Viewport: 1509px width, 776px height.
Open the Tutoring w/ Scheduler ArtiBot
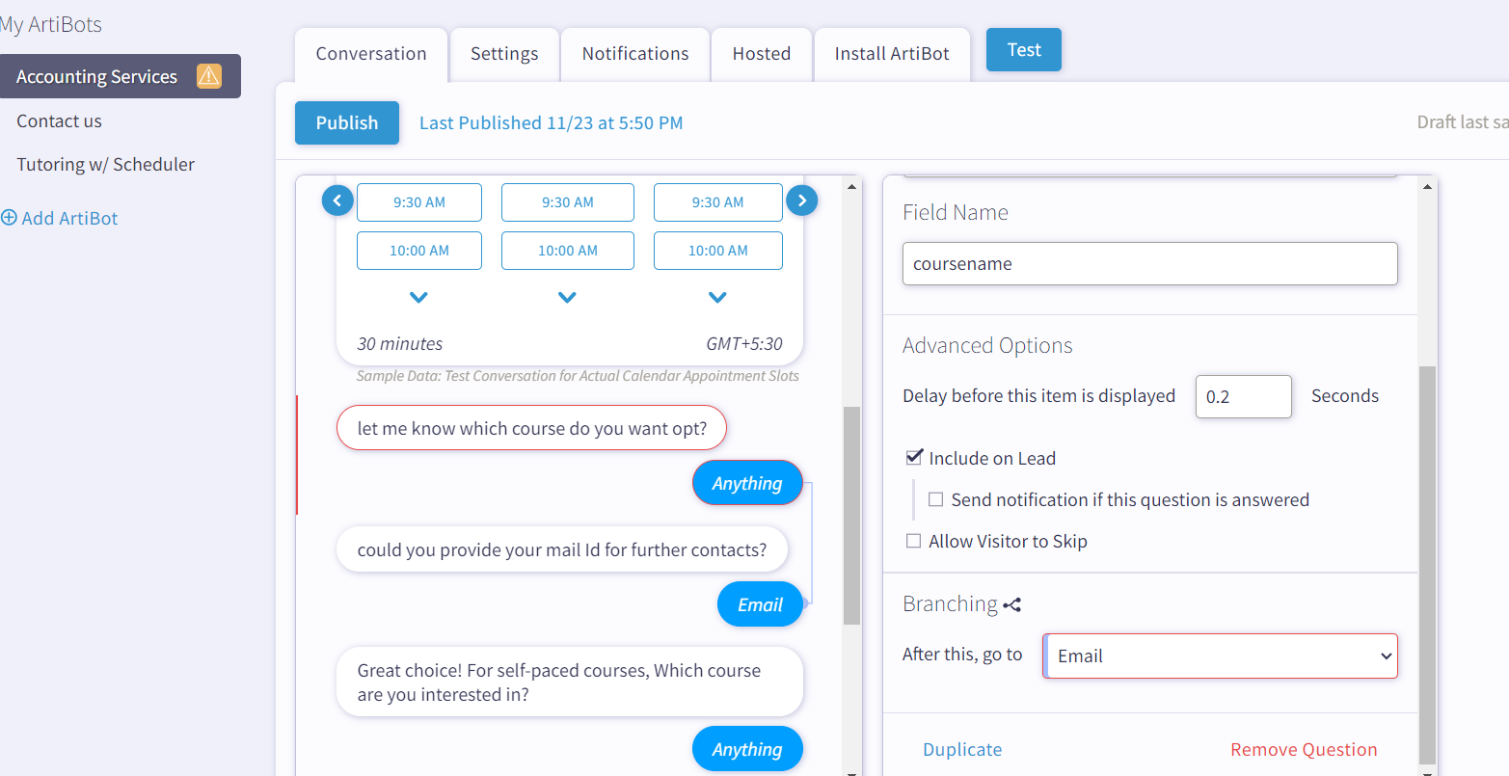tap(106, 165)
